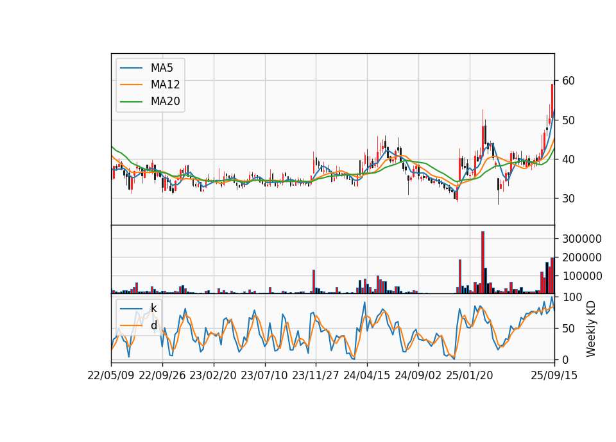
Task: Select the 25/01/20 date tick label
Action: pos(470,375)
